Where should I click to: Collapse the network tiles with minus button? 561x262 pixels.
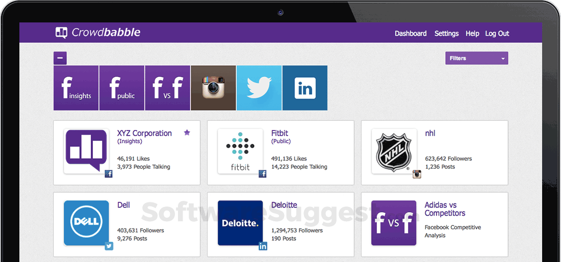(60, 58)
